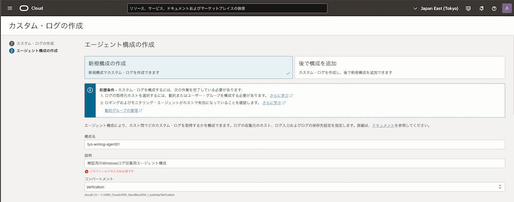
Task: Open the ドキュメント link
Action: pos(383,125)
